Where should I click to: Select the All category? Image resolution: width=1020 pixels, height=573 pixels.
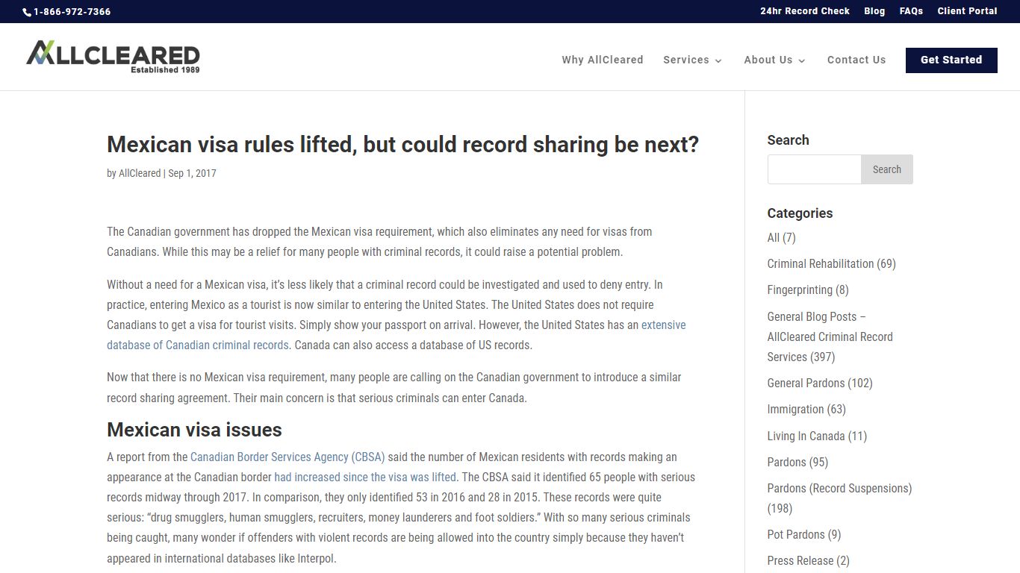(x=774, y=237)
